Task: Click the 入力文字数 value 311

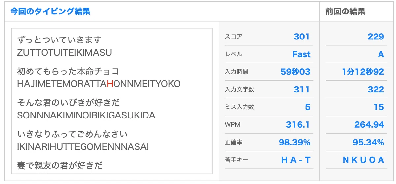Action: pyautogui.click(x=302, y=90)
